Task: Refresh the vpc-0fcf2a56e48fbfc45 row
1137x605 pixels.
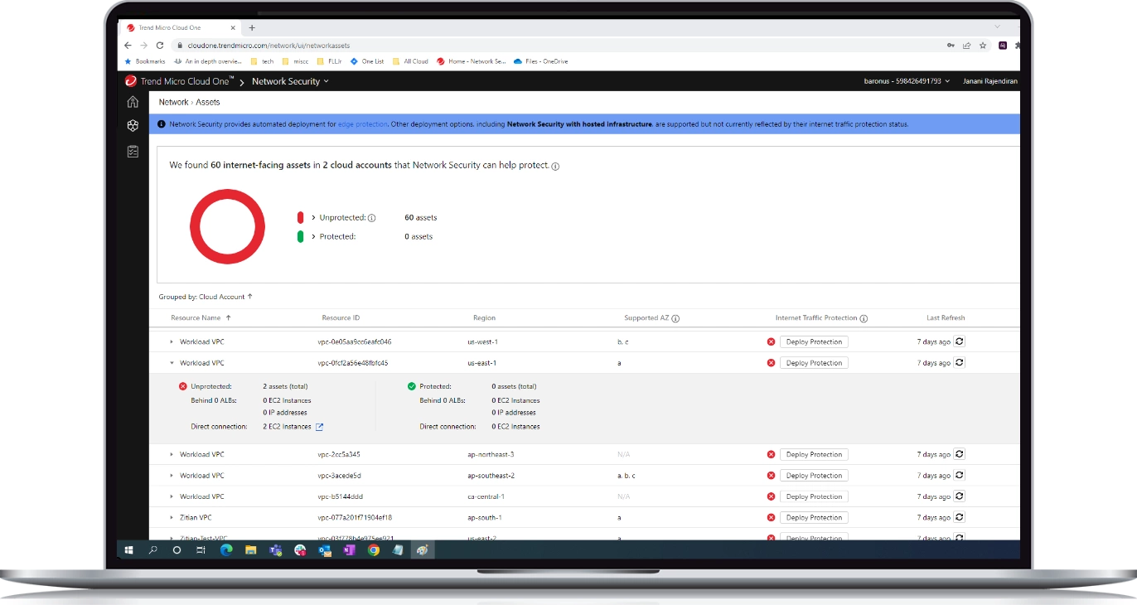Action: coord(959,362)
